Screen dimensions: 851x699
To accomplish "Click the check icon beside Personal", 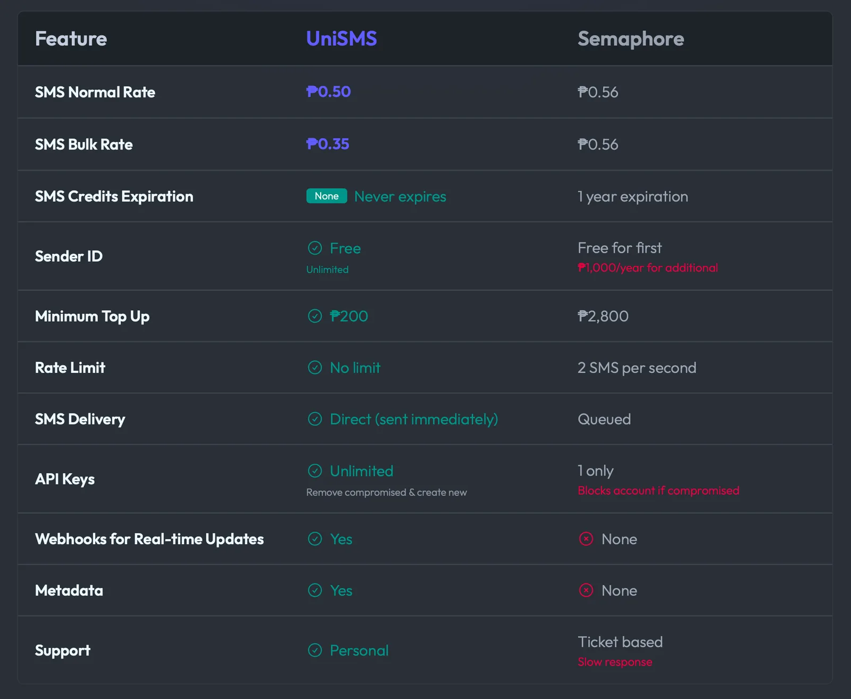I will point(315,650).
